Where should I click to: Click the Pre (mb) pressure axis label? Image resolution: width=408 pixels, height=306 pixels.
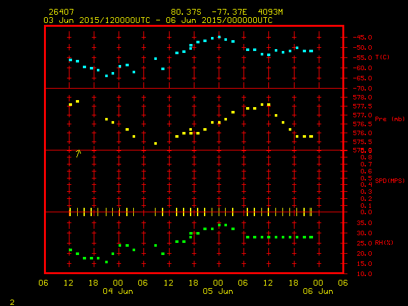pyautogui.click(x=390, y=119)
